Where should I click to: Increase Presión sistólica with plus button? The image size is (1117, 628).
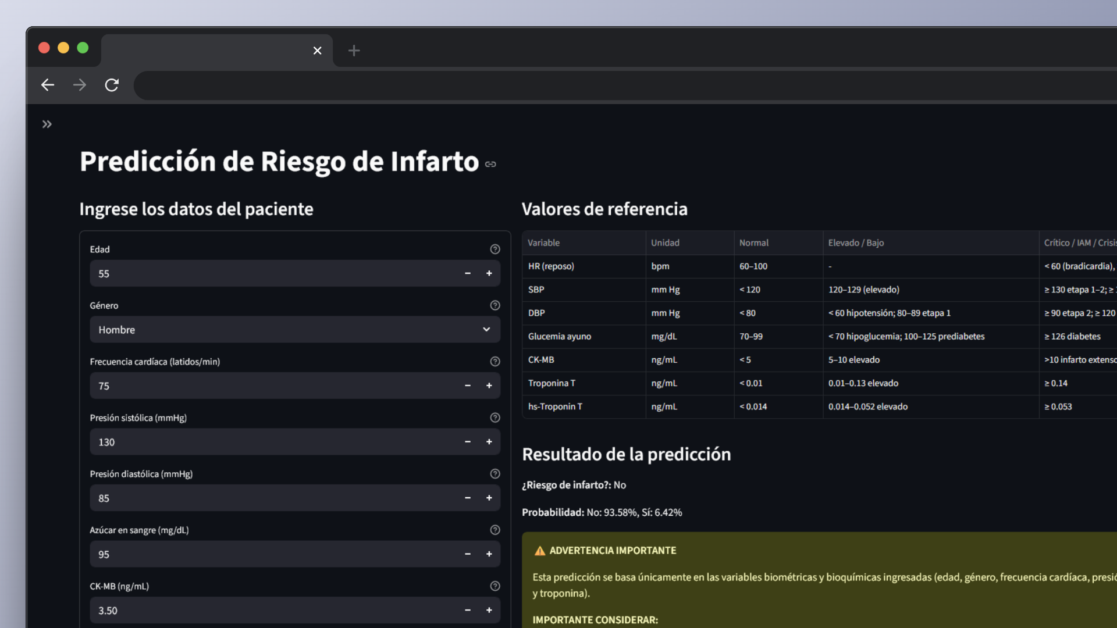(489, 442)
